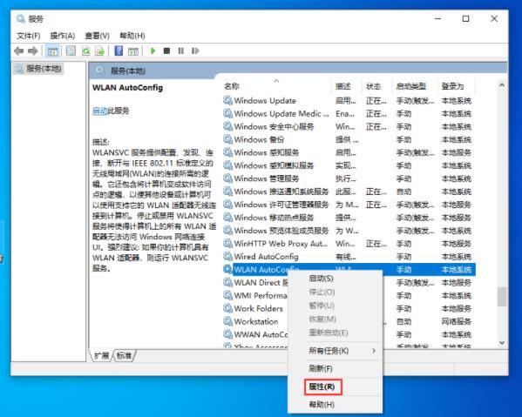
Task: Click scrollbar down arrow in services list
Action: click(502, 342)
